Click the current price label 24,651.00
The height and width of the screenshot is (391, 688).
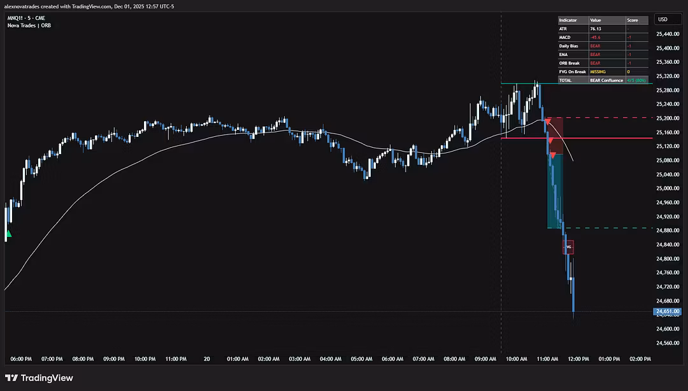click(x=667, y=311)
